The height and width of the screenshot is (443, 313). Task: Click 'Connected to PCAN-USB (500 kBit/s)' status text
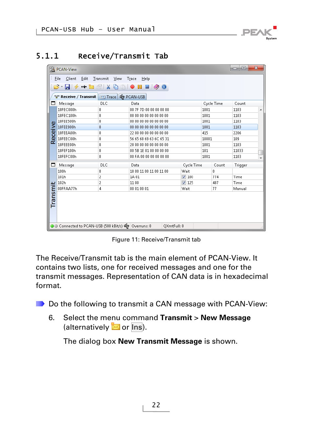pyautogui.click(x=91, y=226)
